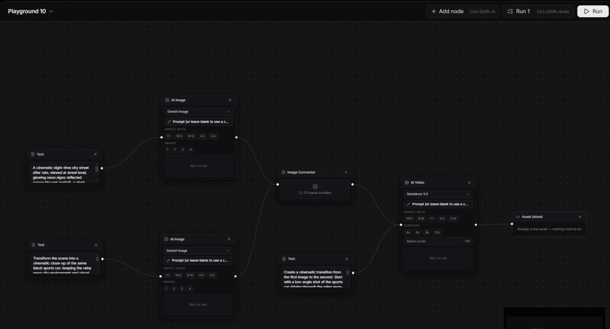Close the Image Connector node
Screen dimensions: 610x329
346,172
